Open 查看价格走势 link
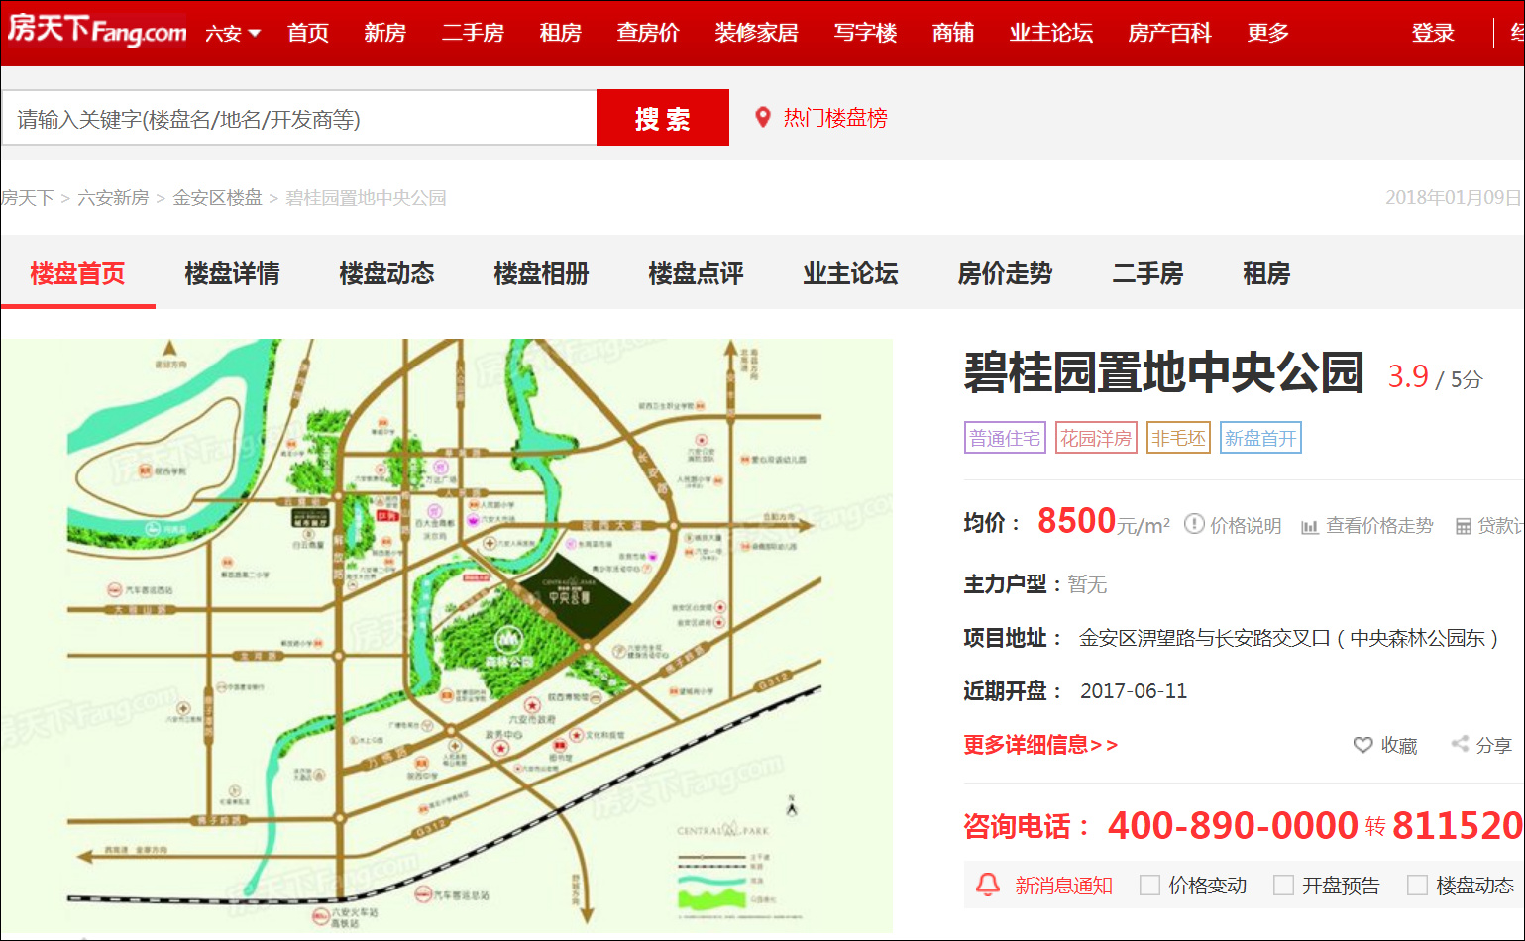Viewport: 1525px width, 941px height. coord(1379,526)
